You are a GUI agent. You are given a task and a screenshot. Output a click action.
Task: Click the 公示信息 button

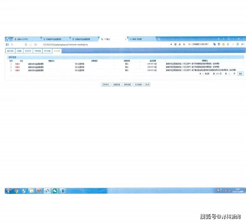pyautogui.click(x=138, y=85)
